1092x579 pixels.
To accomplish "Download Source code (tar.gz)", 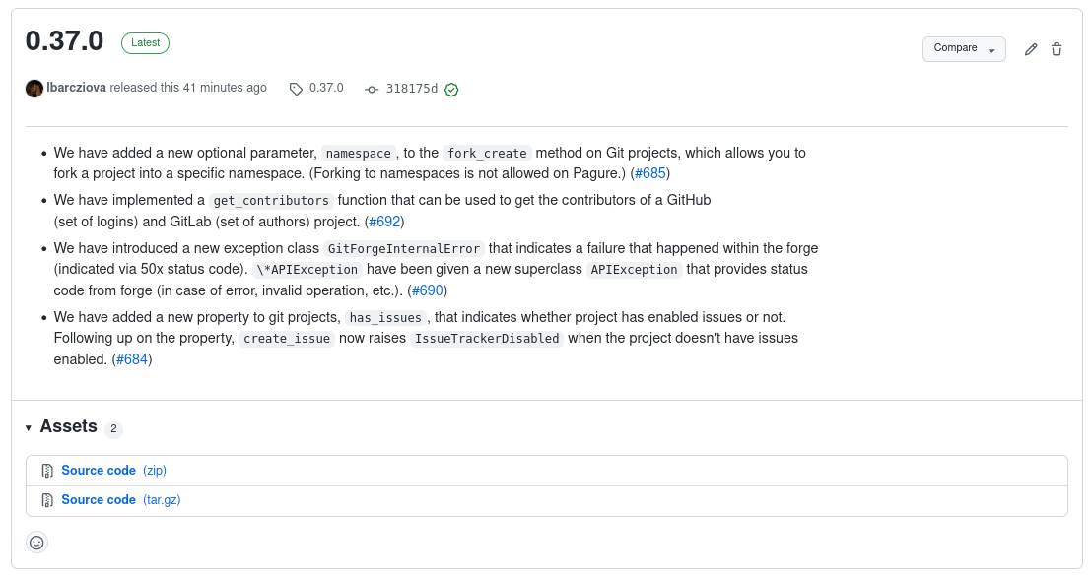I will [x=98, y=500].
